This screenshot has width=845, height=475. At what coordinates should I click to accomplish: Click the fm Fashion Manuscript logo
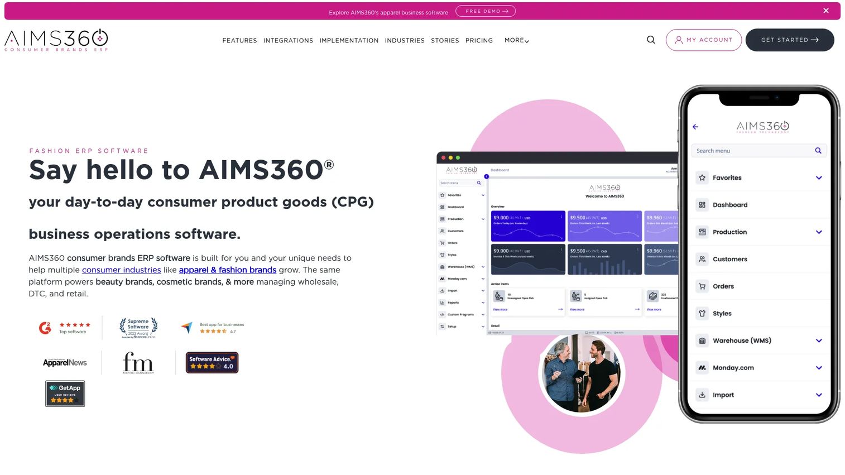pyautogui.click(x=138, y=363)
